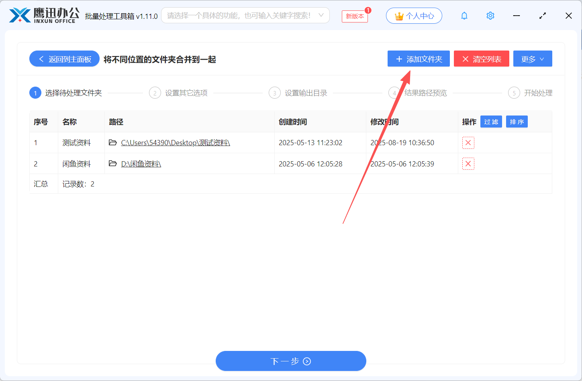This screenshot has width=582, height=381.
Task: Click folder icon beside C:\Users path
Action: tap(113, 142)
